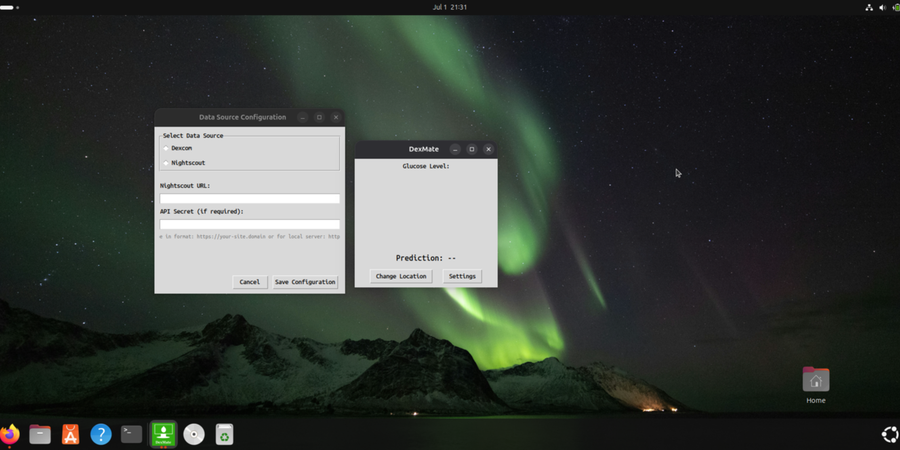Screen dimensions: 900x450
Task: Select the Nightscout data source
Action: [166, 163]
